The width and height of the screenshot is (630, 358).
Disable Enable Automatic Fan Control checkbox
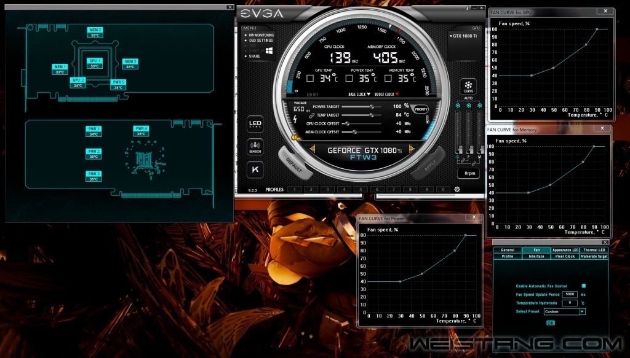(584, 286)
